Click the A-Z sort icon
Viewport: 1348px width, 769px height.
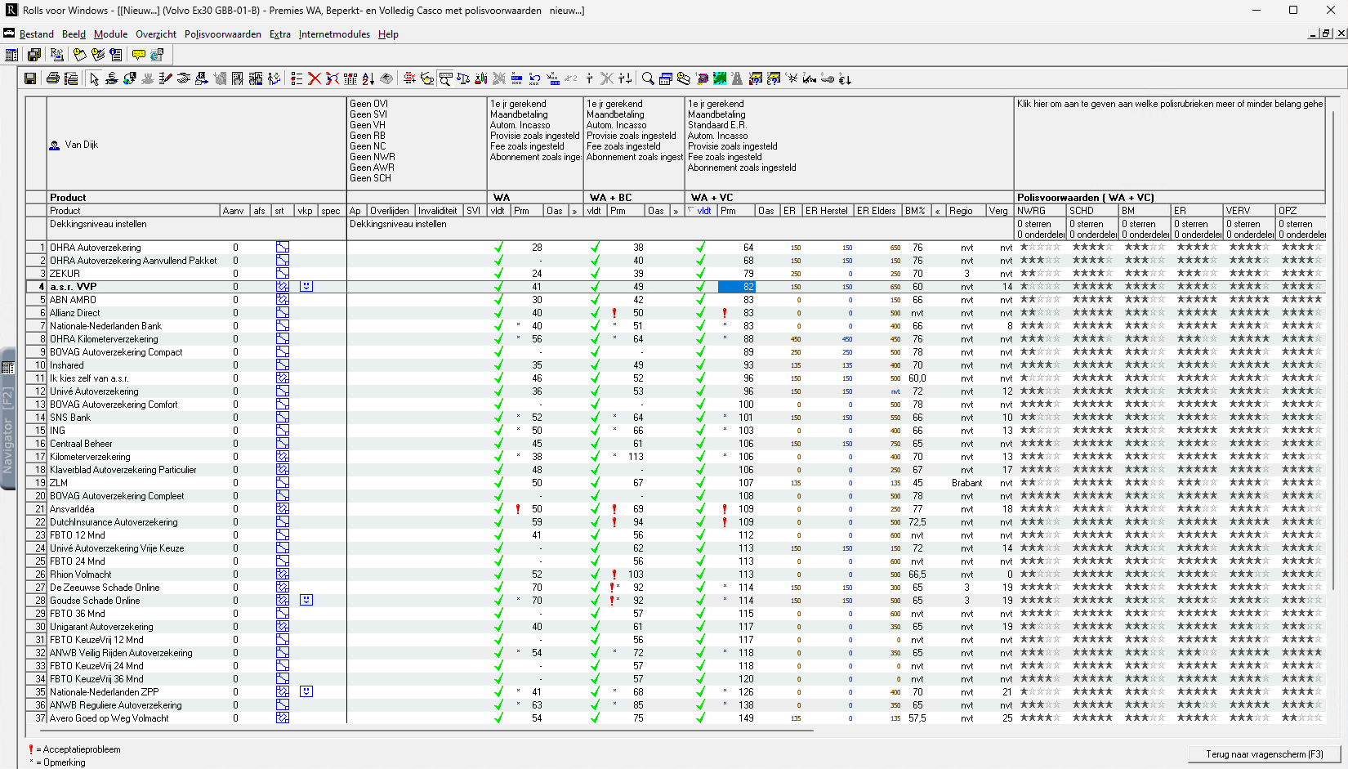[x=368, y=78]
